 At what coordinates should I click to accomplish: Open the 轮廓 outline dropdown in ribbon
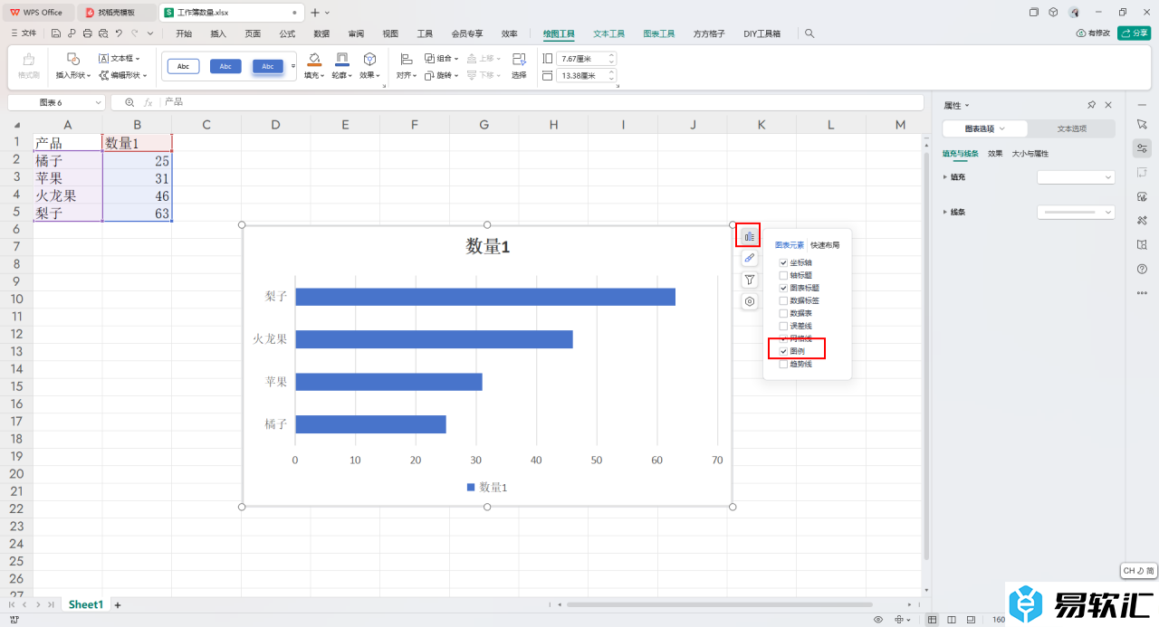click(341, 76)
